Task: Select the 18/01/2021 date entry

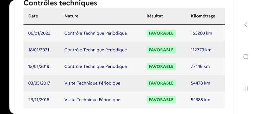Action: pos(39,50)
